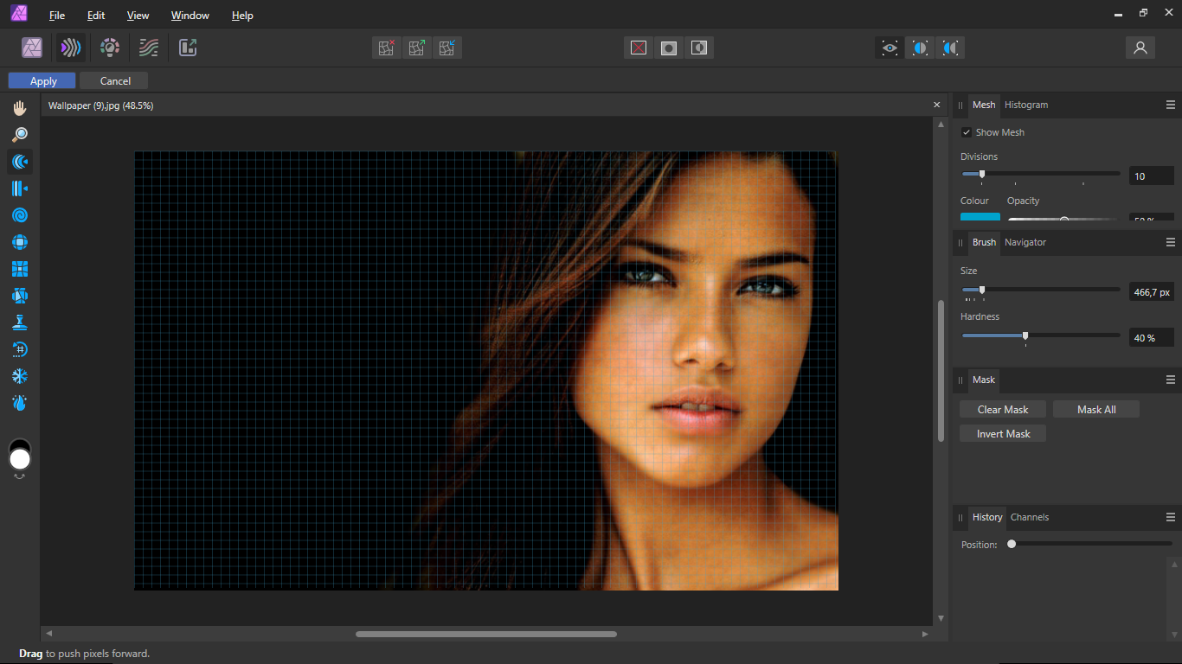Select the Liquify Thaw droplet tool
Image resolution: width=1182 pixels, height=664 pixels.
[x=20, y=403]
